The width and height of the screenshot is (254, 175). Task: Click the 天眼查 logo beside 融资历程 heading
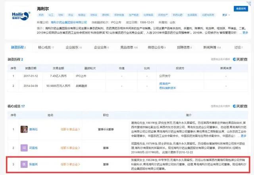click(240, 59)
